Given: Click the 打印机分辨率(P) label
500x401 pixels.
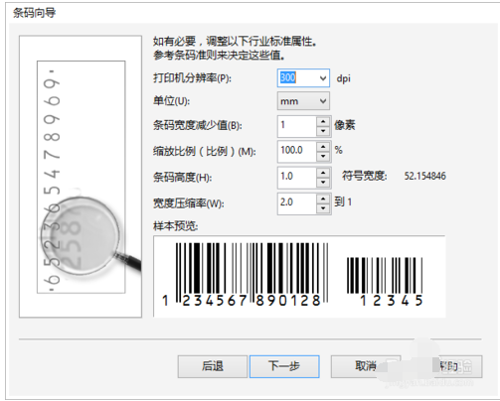Looking at the screenshot, I should tap(192, 78).
